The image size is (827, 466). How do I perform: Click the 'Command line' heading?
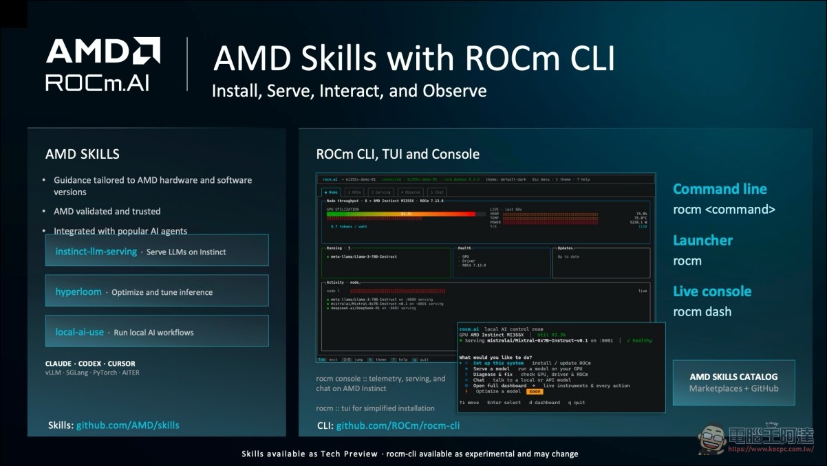720,189
